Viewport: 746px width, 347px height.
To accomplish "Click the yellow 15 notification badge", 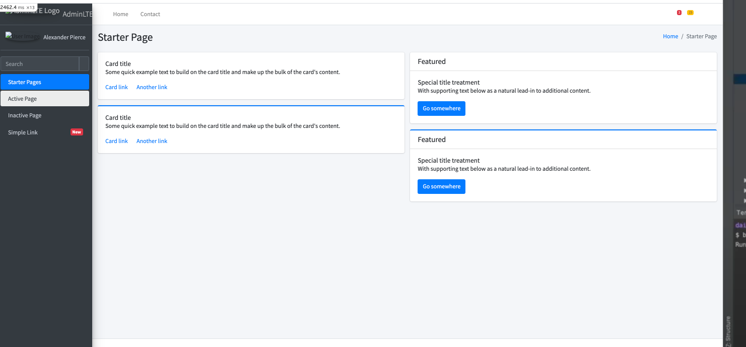I will (690, 13).
